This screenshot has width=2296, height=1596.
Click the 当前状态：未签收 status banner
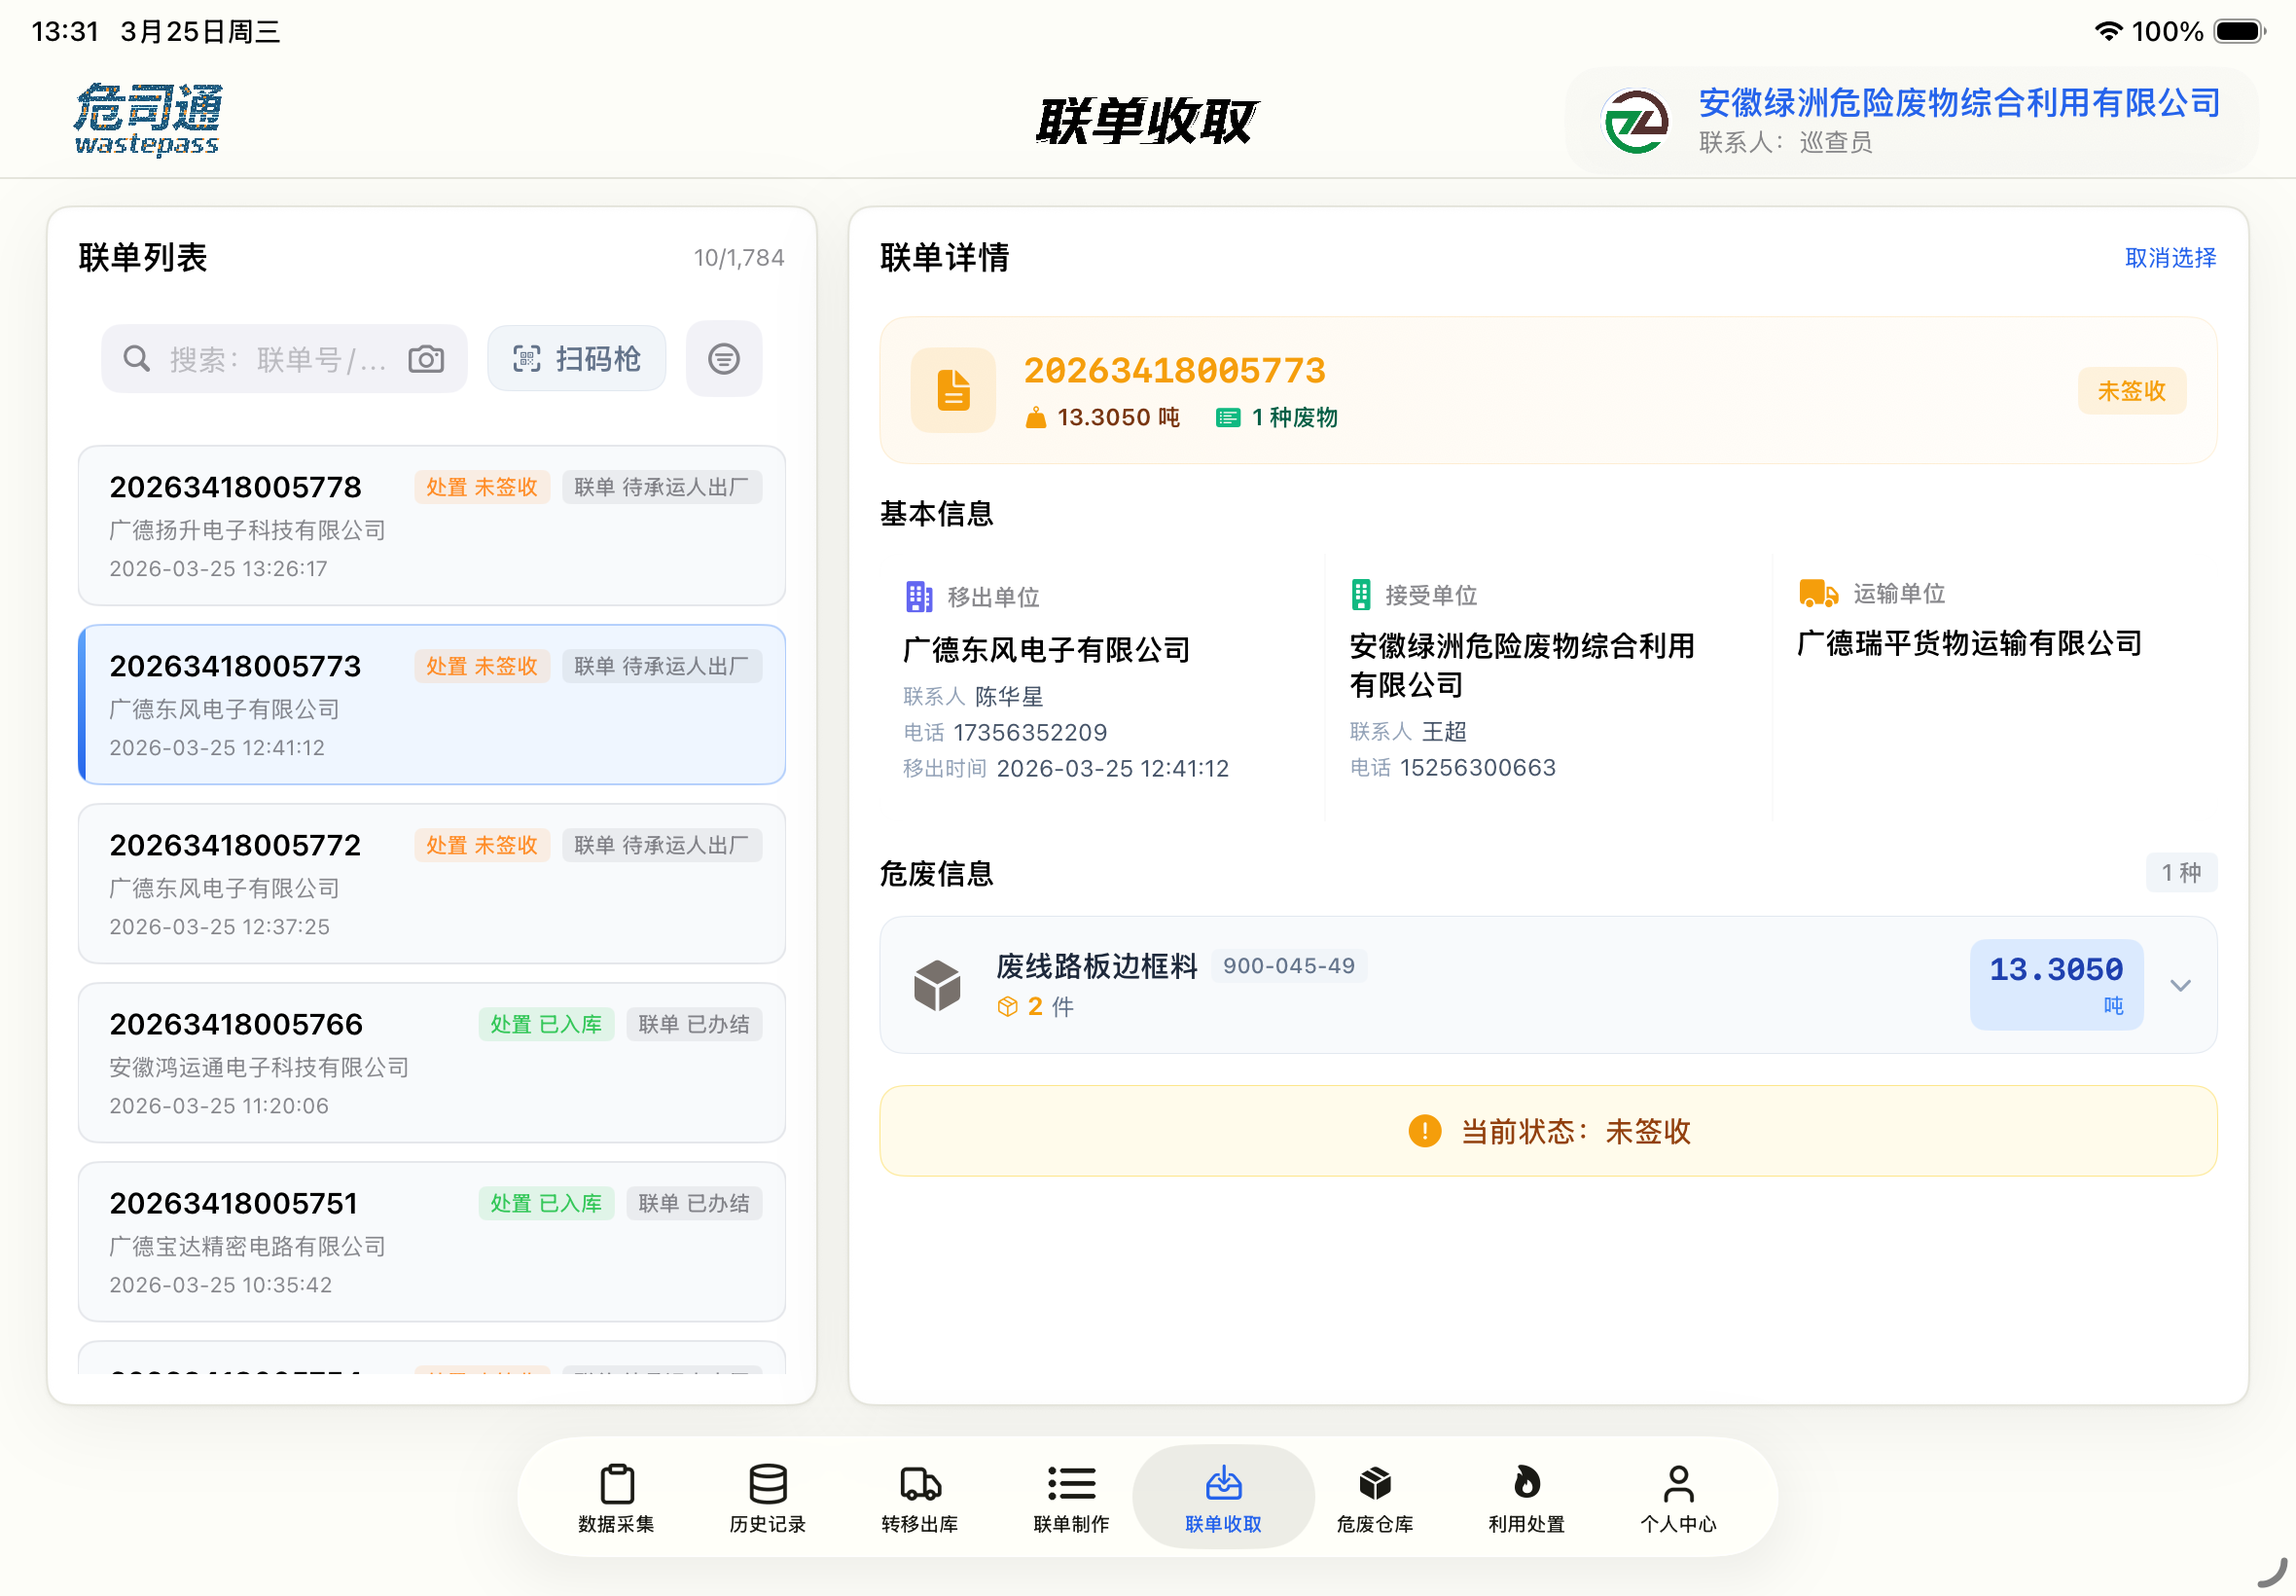tap(1548, 1131)
